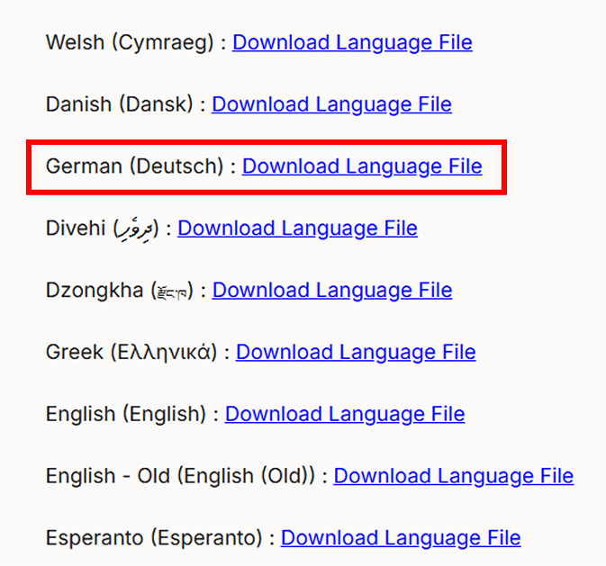Open German Download Language File link
This screenshot has height=566, width=606.
coord(362,166)
